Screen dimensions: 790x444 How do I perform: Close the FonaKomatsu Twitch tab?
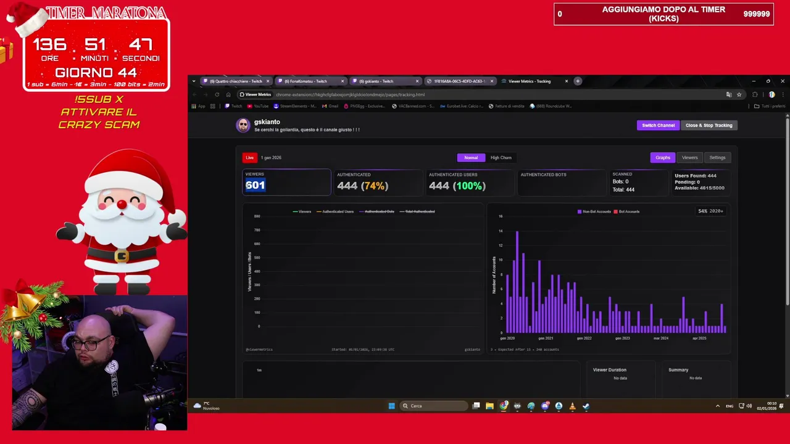(343, 81)
